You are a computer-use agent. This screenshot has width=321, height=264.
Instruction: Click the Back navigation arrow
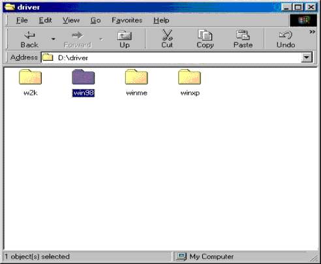(x=29, y=39)
